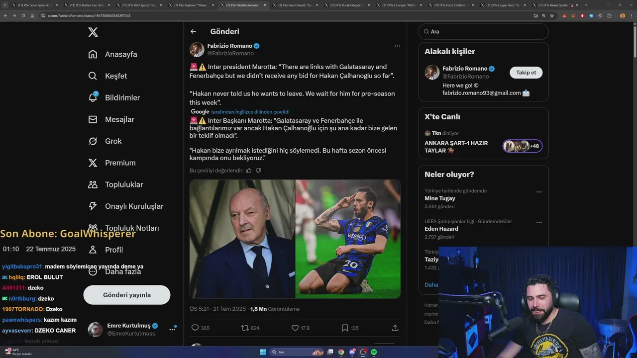Click the browser home icon
This screenshot has width=637, height=358.
(x=32, y=15)
